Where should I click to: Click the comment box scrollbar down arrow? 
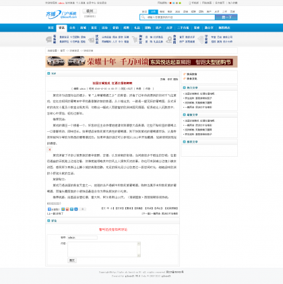click(x=139, y=255)
